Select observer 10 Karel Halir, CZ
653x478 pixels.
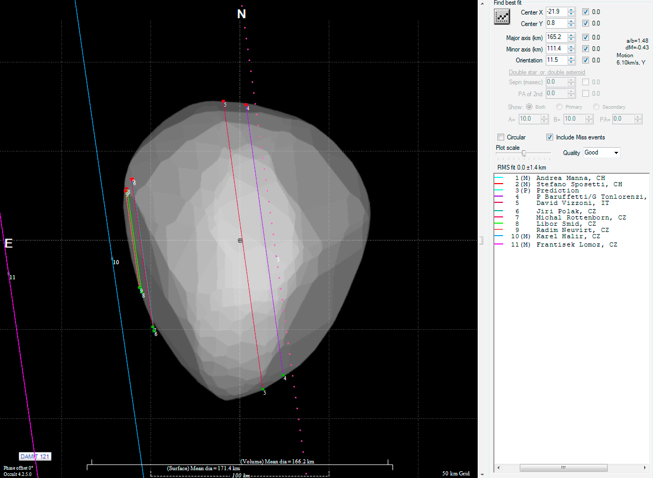point(571,236)
